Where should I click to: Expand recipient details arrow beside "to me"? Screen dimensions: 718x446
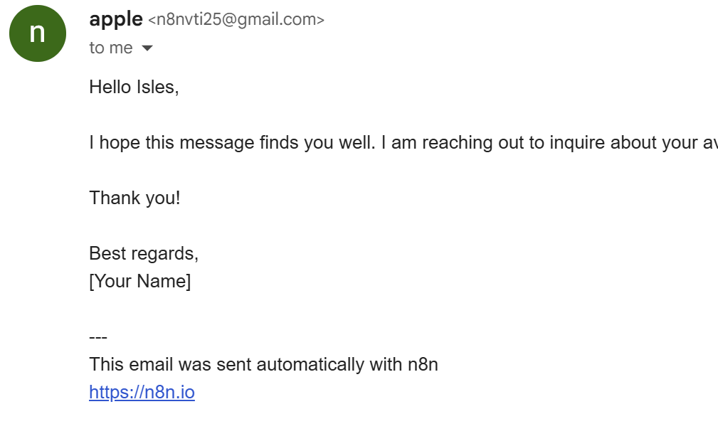point(147,48)
